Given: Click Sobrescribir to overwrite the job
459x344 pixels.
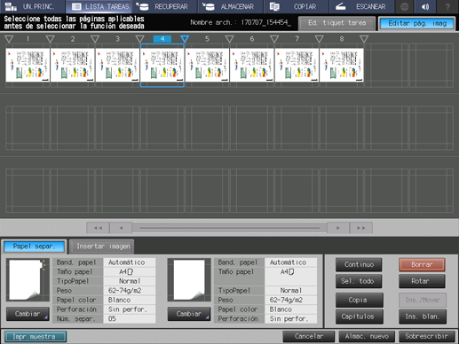Looking at the screenshot, I should pos(426,336).
